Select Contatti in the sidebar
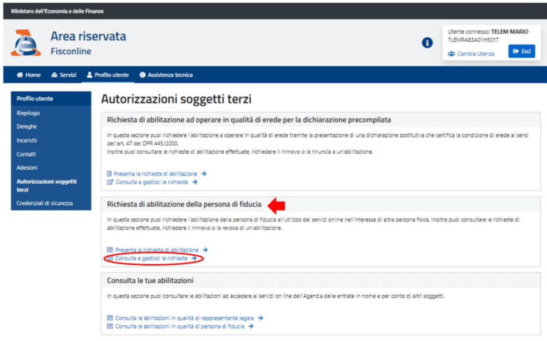The width and height of the screenshot is (547, 341). click(x=26, y=154)
